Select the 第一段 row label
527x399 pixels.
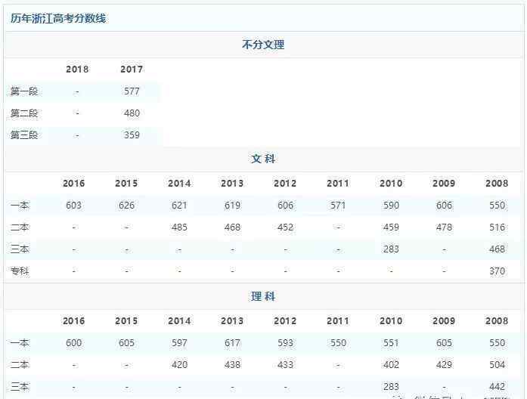click(24, 91)
